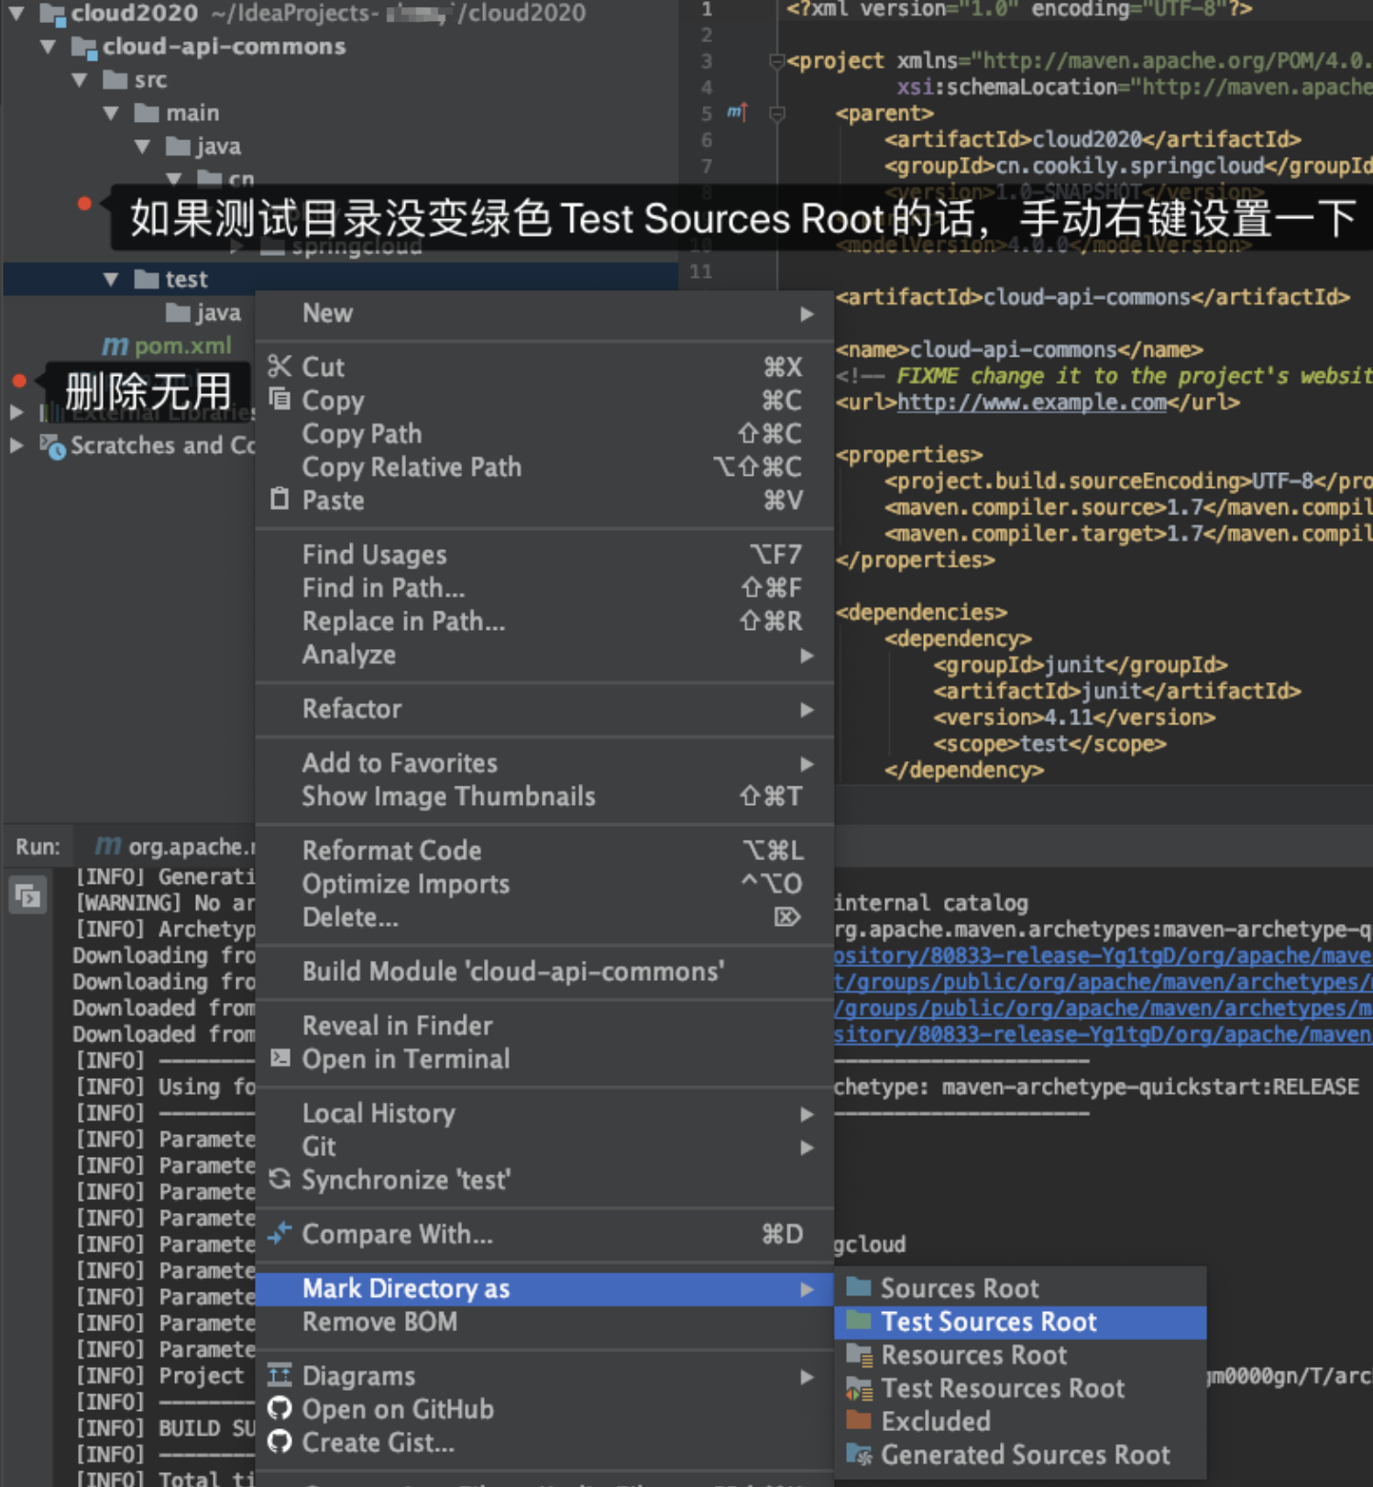Collapse the main folder arrow

[111, 113]
